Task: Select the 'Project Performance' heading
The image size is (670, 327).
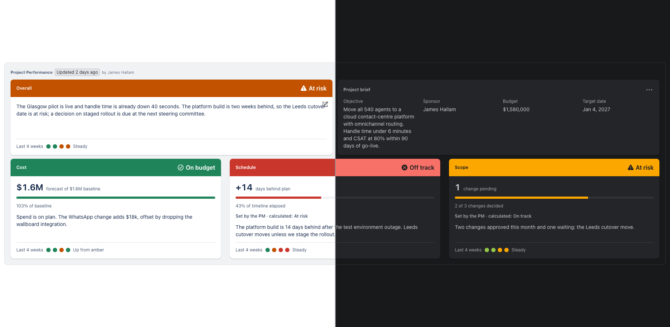Action: (31, 72)
